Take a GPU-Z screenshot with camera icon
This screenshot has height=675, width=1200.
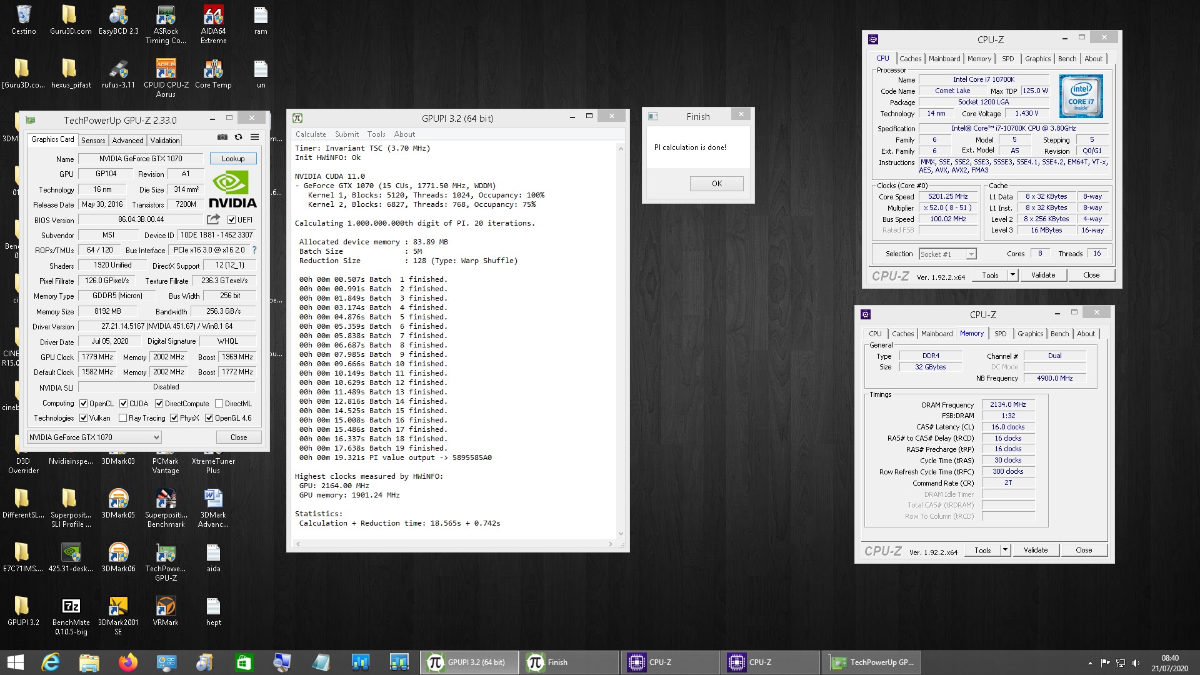click(x=222, y=137)
